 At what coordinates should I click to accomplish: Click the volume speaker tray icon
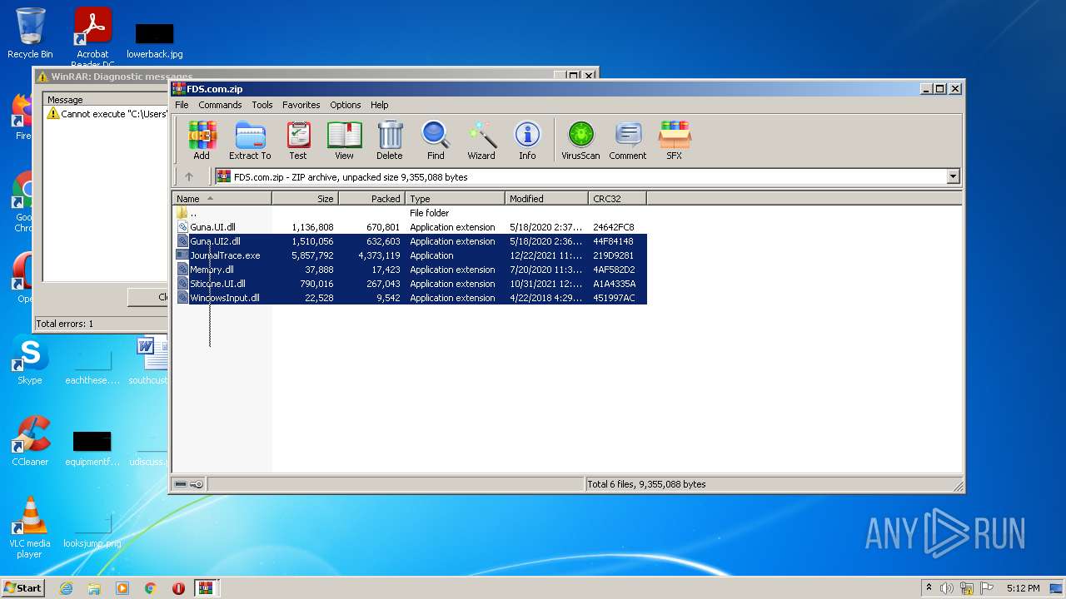(x=946, y=588)
